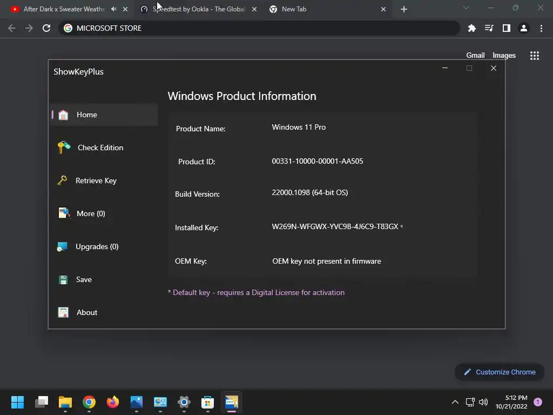
Task: Close the After Dark x Sweater Weather tab
Action: 125,9
